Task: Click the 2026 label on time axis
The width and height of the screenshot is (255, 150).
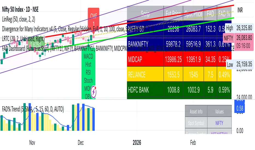Action: (137, 143)
